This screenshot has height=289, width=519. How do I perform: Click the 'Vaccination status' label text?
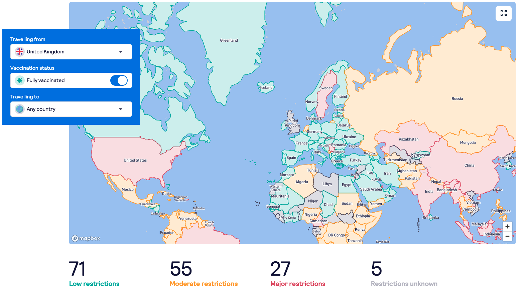click(x=32, y=68)
